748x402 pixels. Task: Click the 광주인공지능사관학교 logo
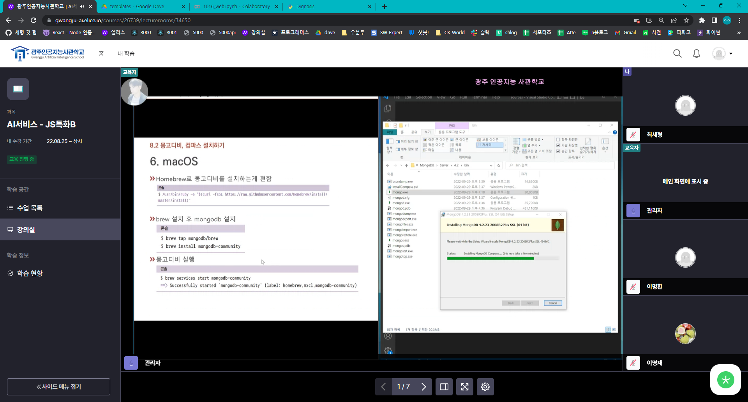[x=47, y=53]
